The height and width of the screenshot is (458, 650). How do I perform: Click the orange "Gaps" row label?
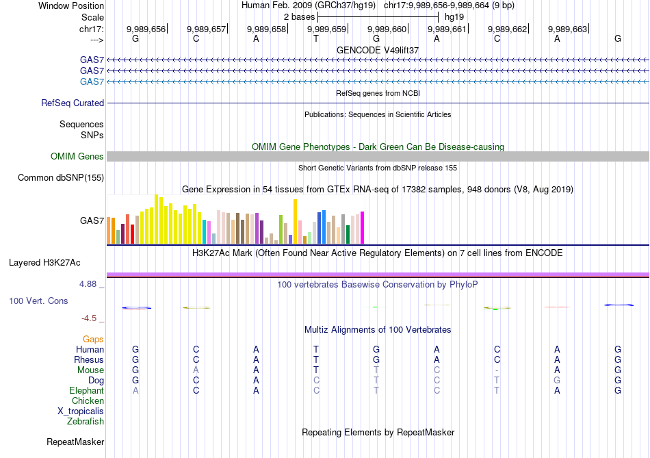click(x=93, y=340)
